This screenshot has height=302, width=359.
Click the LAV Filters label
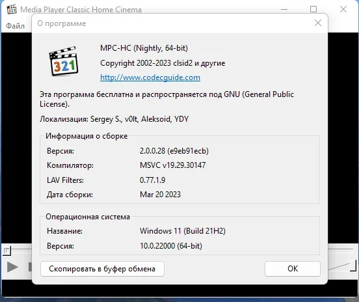[65, 180]
